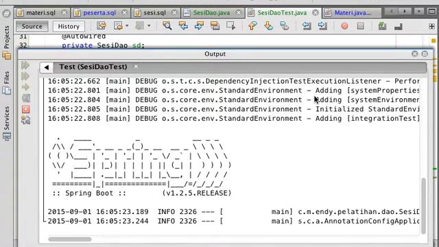Click the Uncomment code icon
This screenshot has height=247, width=439.
tap(398, 26)
